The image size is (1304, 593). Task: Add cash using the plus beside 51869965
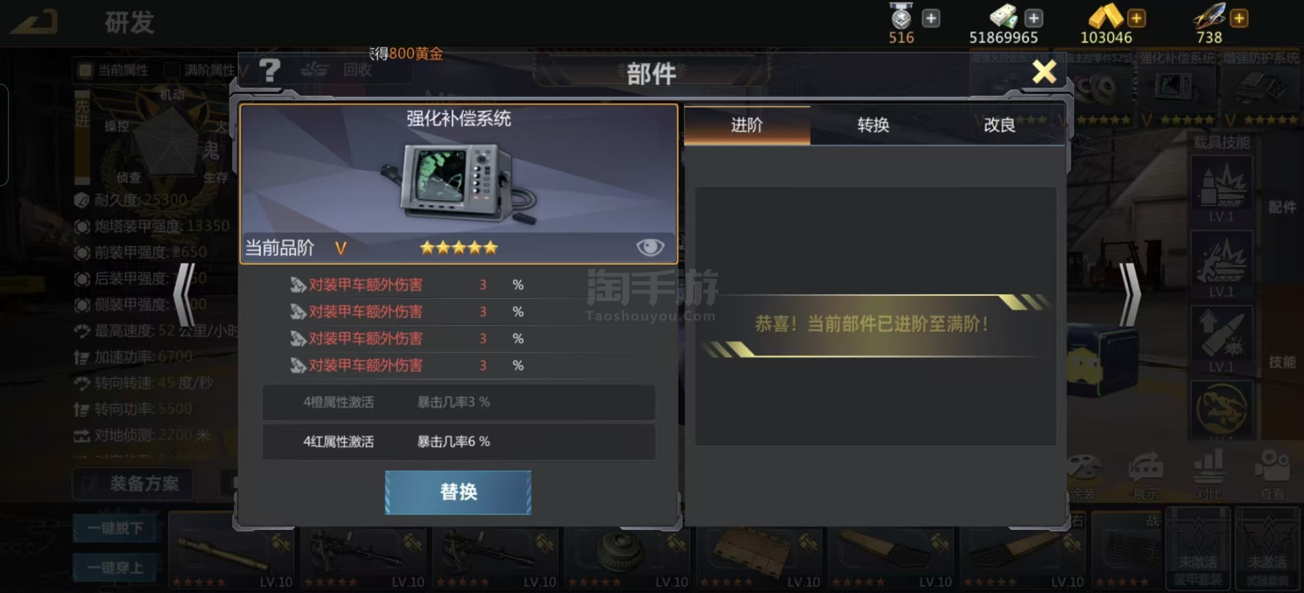(x=1033, y=18)
